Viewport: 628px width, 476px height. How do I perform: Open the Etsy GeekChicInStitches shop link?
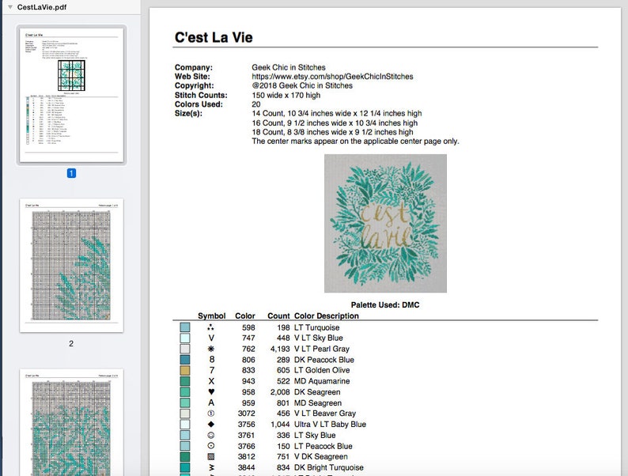point(332,77)
